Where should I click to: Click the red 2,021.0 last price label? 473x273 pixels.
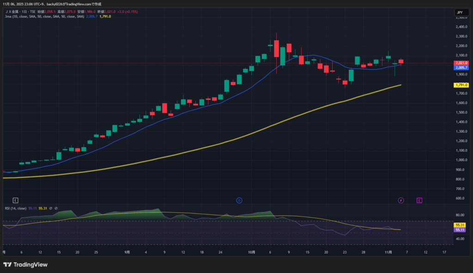(x=461, y=63)
